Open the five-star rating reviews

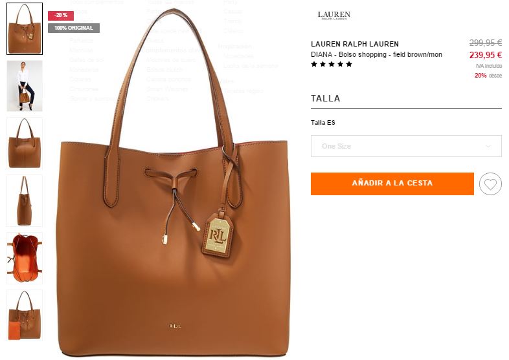click(x=332, y=64)
